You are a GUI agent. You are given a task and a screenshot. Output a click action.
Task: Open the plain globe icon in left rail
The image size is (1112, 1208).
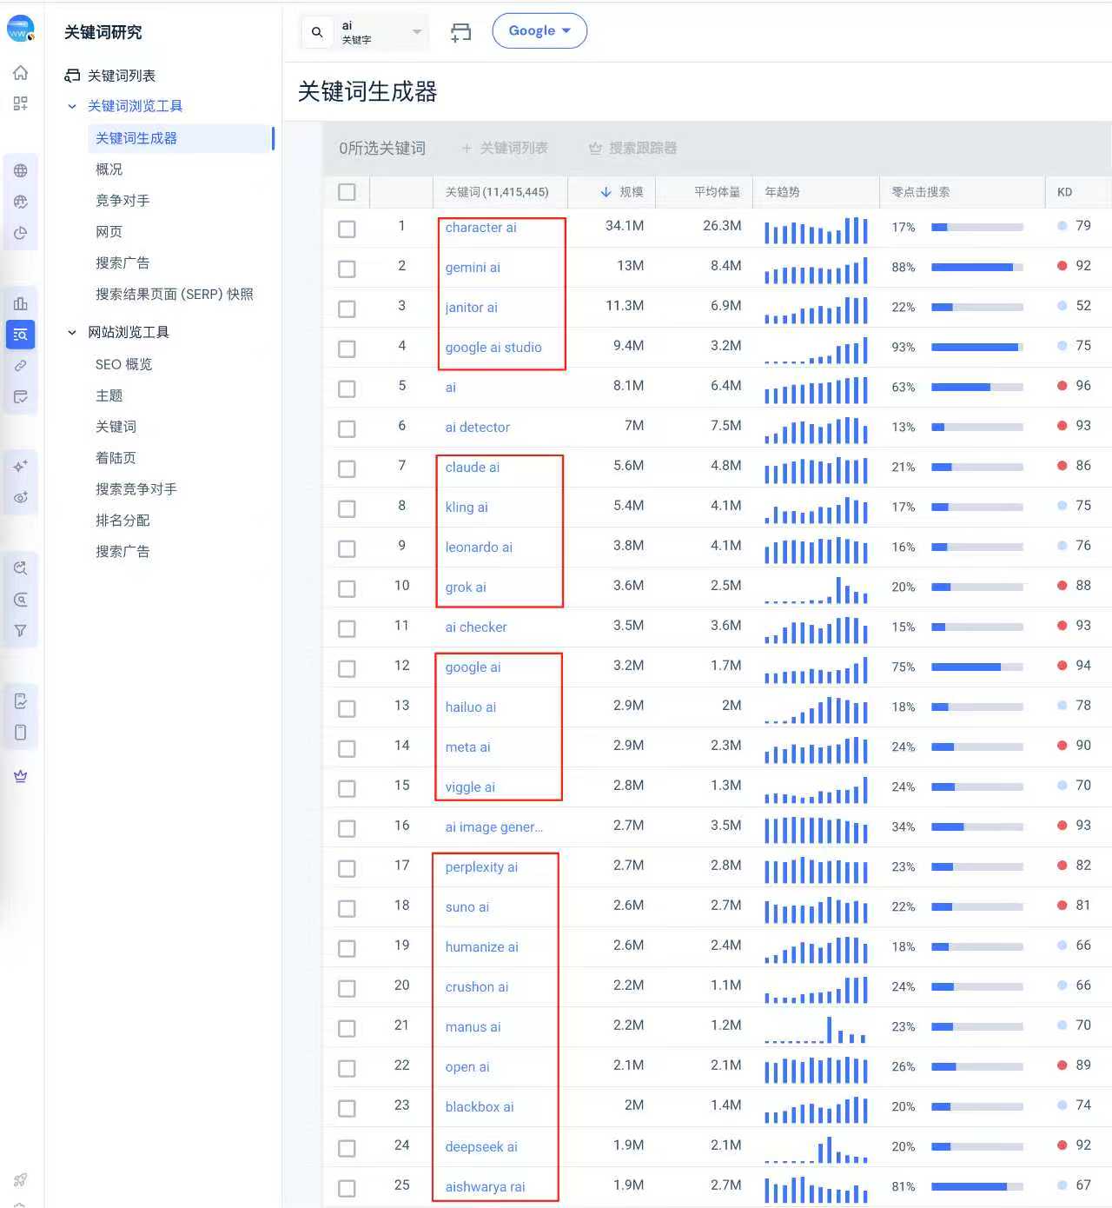tap(21, 170)
